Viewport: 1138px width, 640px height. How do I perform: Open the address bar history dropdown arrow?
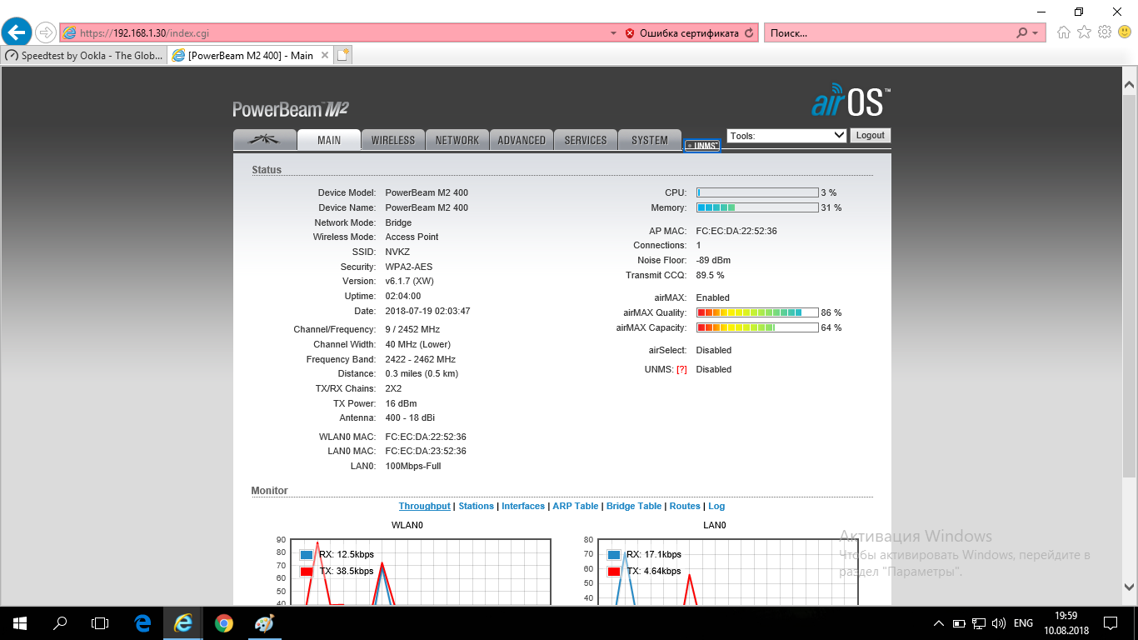pyautogui.click(x=613, y=33)
